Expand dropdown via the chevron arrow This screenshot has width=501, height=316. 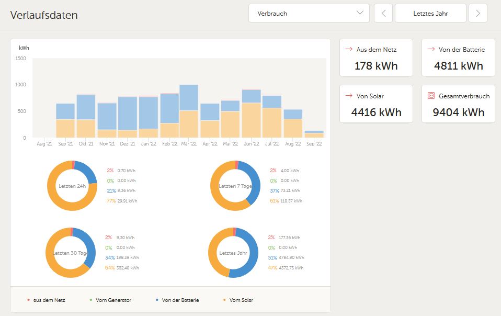tap(360, 13)
